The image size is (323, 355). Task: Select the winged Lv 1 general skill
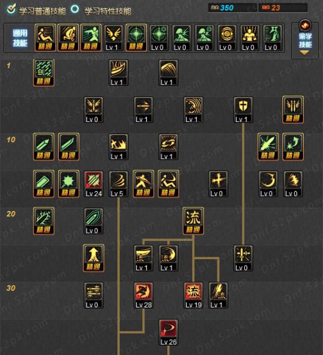pyautogui.click(x=113, y=38)
